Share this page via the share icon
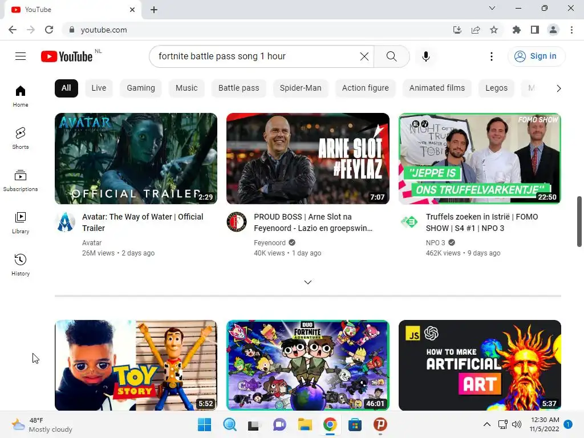 (x=476, y=30)
